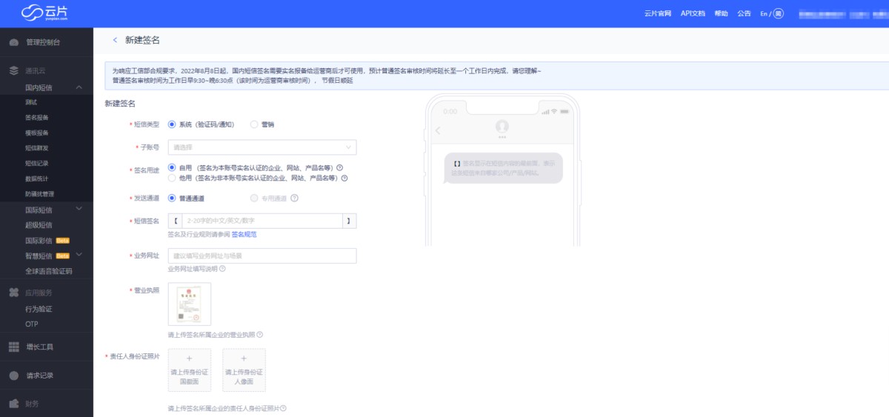
Task: Open 签名报备 in the sidebar
Action: coord(37,117)
